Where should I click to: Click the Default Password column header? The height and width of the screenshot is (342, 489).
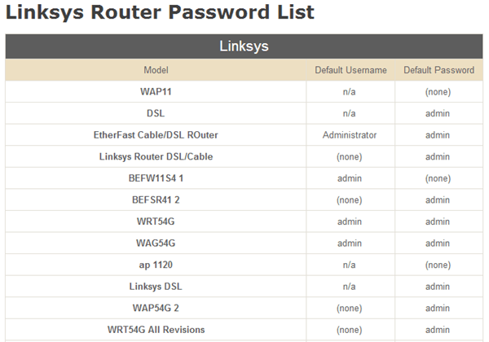coord(438,70)
